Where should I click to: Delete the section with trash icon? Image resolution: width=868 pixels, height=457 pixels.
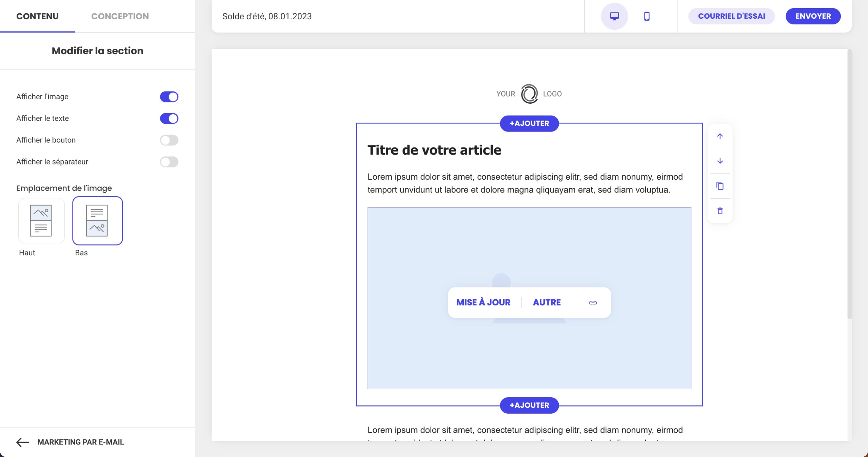point(720,211)
